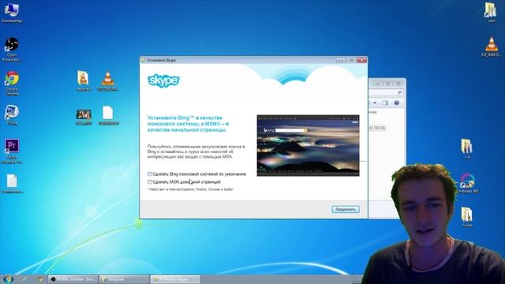Select the white document file beside photo thumbnail
Screen dimensions: 505x284
point(108,115)
